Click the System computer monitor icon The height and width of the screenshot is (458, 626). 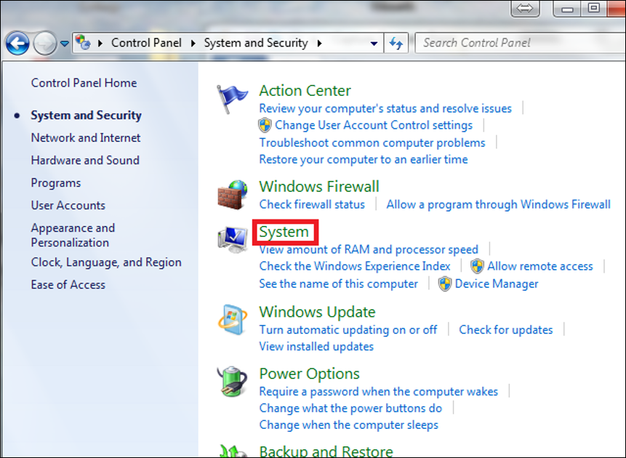tap(233, 240)
